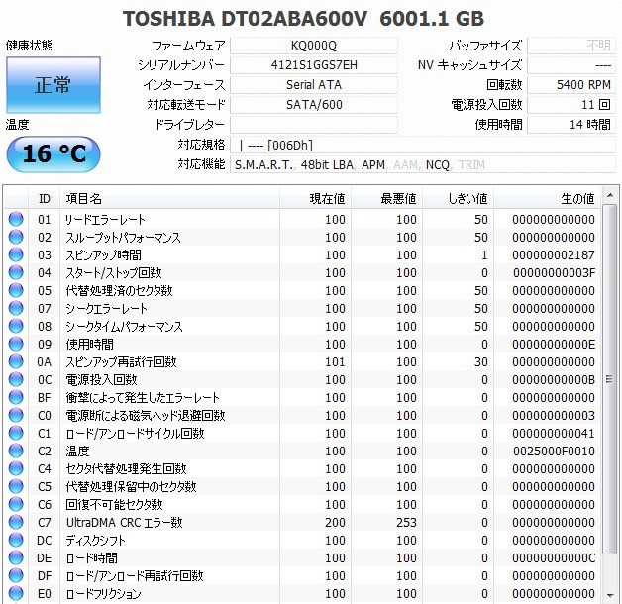Click the 電源投入回数 field showing 11 回
The width and height of the screenshot is (622, 604).
[x=571, y=105]
